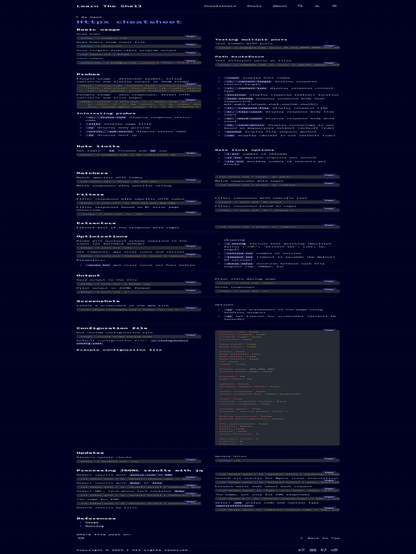The height and width of the screenshot is (554, 416).
Task: Copy the disable update checks command
Action: pos(191,459)
